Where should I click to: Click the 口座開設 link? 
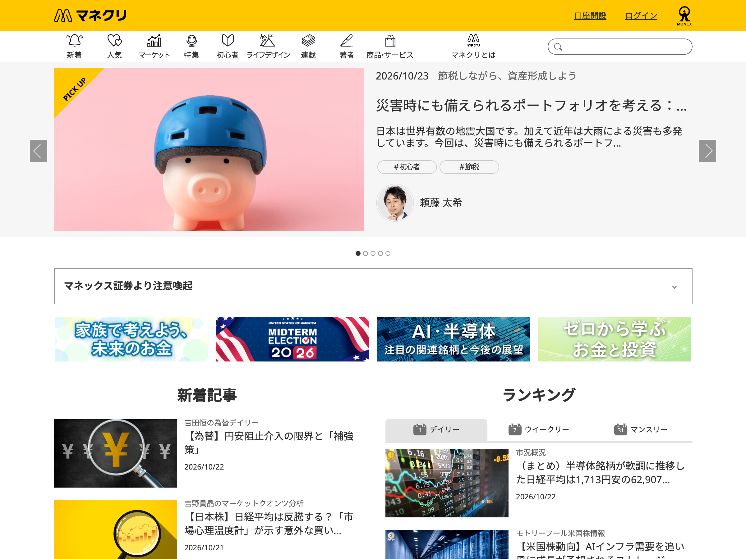(x=590, y=16)
